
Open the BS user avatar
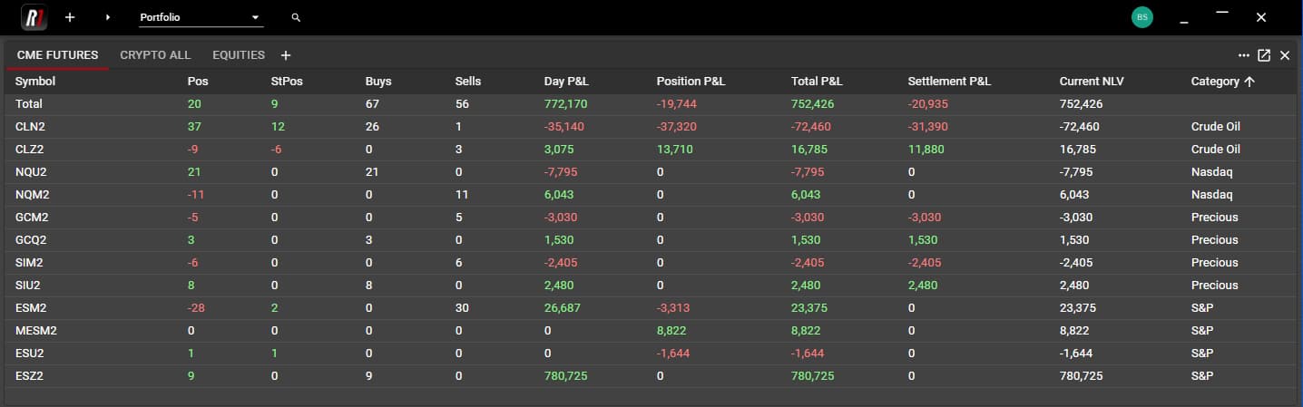click(1141, 17)
